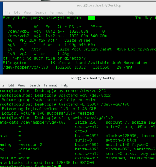Open View menu in lower terminal window
Screen dimensions: 156x167
22,85
